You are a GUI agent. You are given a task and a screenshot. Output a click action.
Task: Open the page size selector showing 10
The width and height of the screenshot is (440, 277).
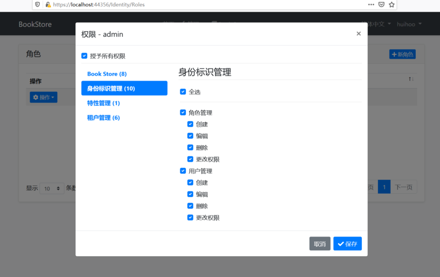click(52, 188)
